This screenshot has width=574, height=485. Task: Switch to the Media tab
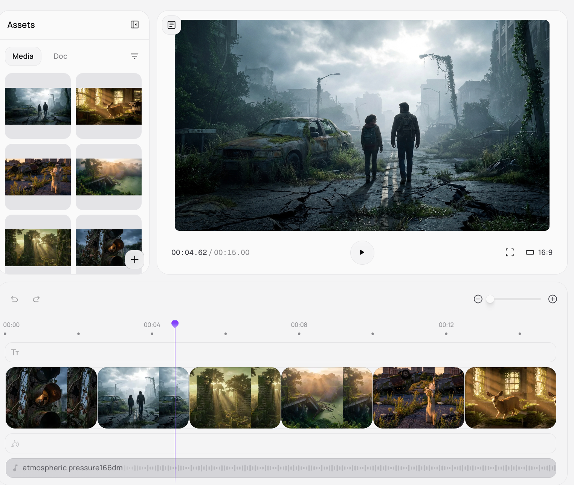pos(23,56)
